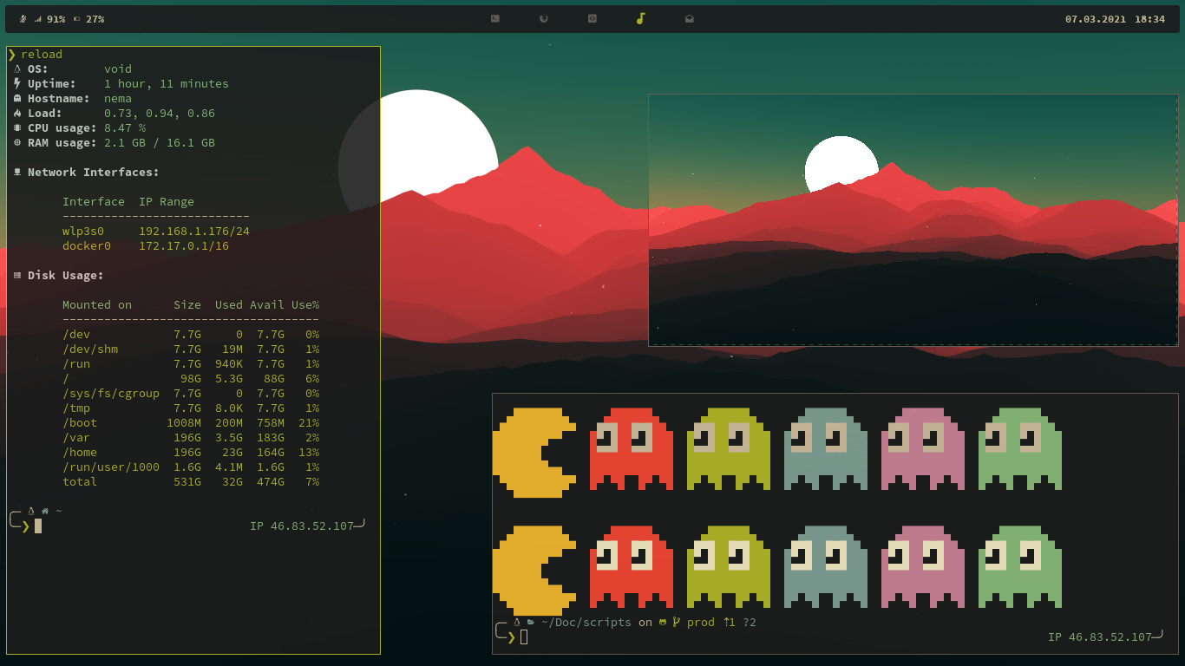This screenshot has height=666, width=1185.
Task: Click the 'total' row in disk usage
Action: (x=191, y=481)
